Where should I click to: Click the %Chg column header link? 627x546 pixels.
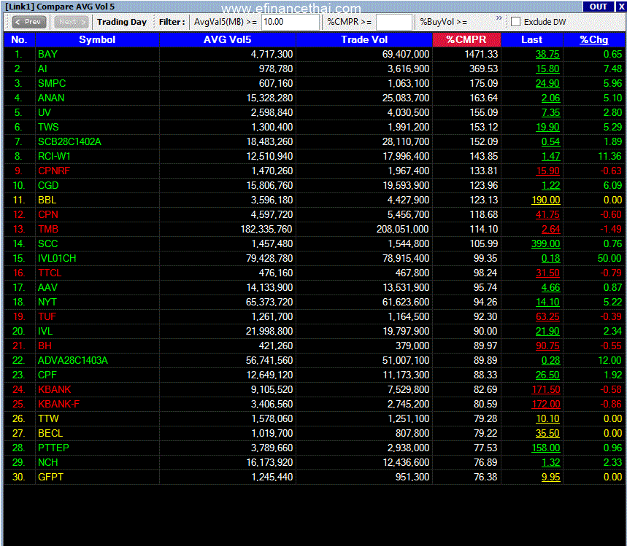[594, 39]
